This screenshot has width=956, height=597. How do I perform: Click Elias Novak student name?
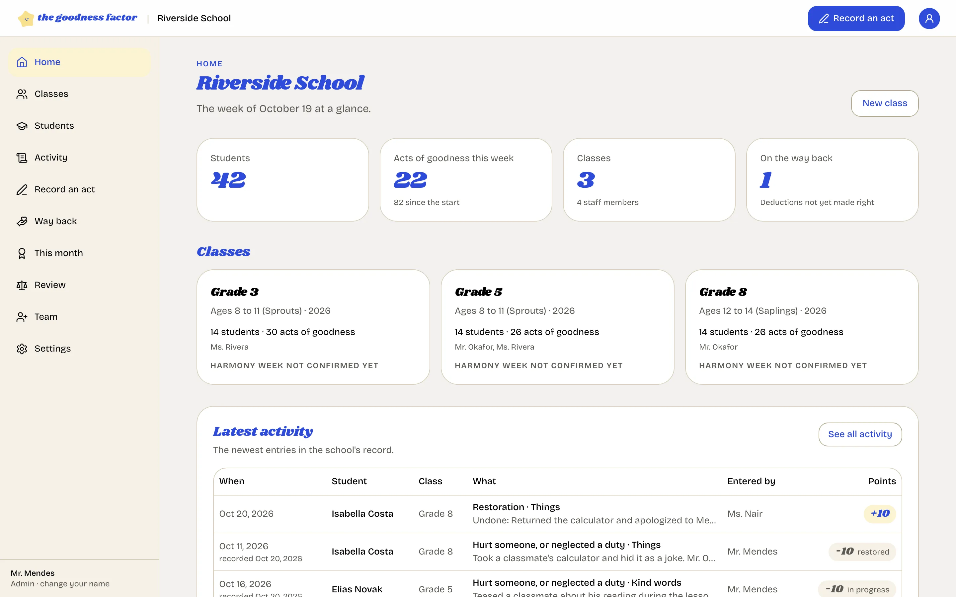point(357,589)
